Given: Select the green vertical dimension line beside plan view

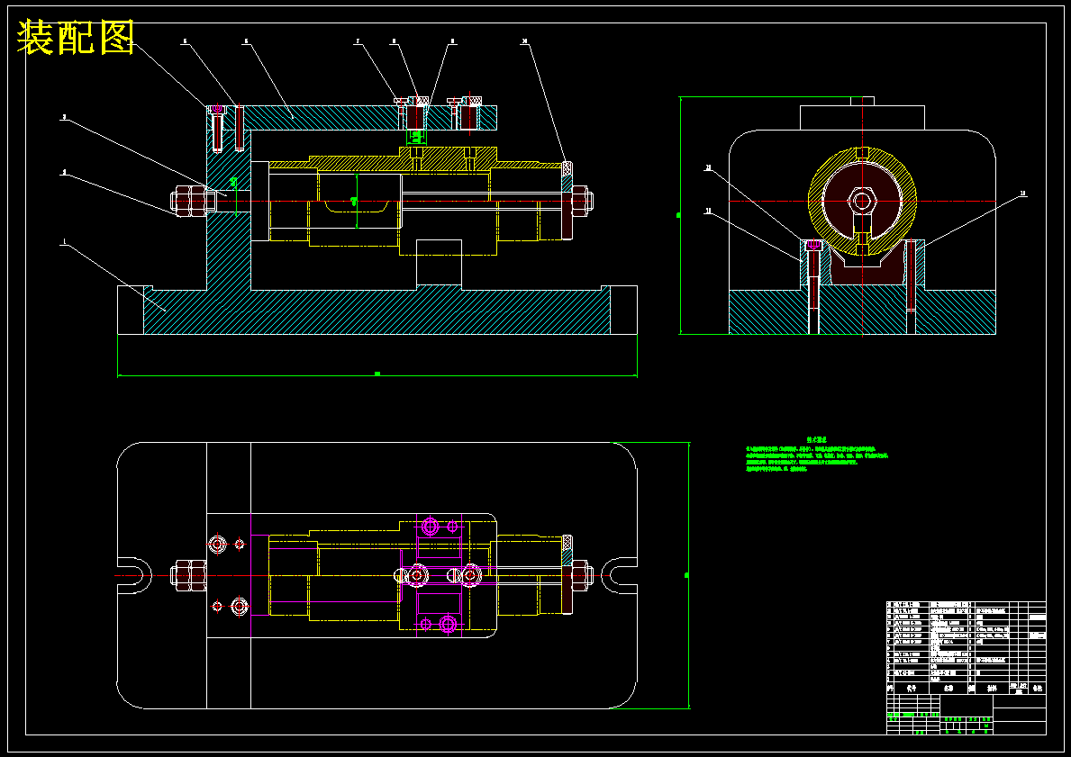Looking at the screenshot, I should [x=688, y=575].
